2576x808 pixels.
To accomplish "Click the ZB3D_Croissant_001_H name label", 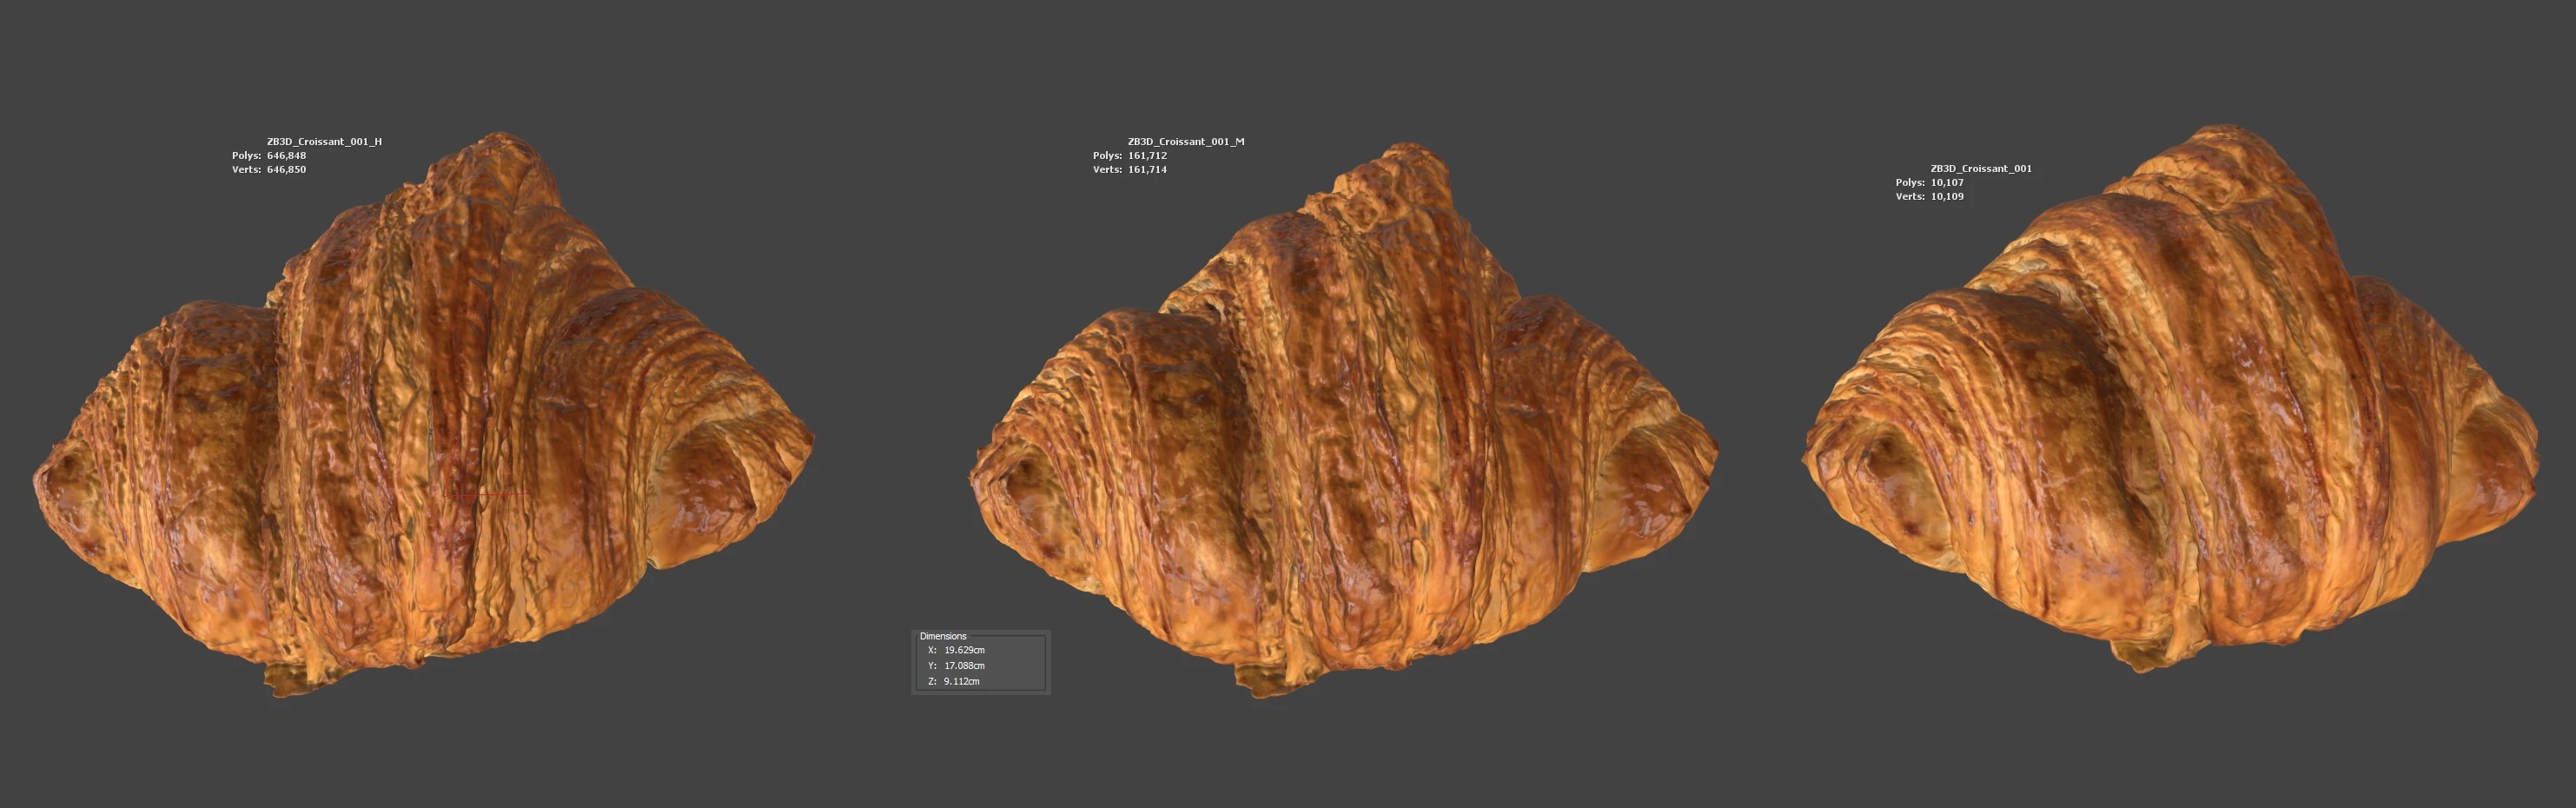I will [324, 142].
